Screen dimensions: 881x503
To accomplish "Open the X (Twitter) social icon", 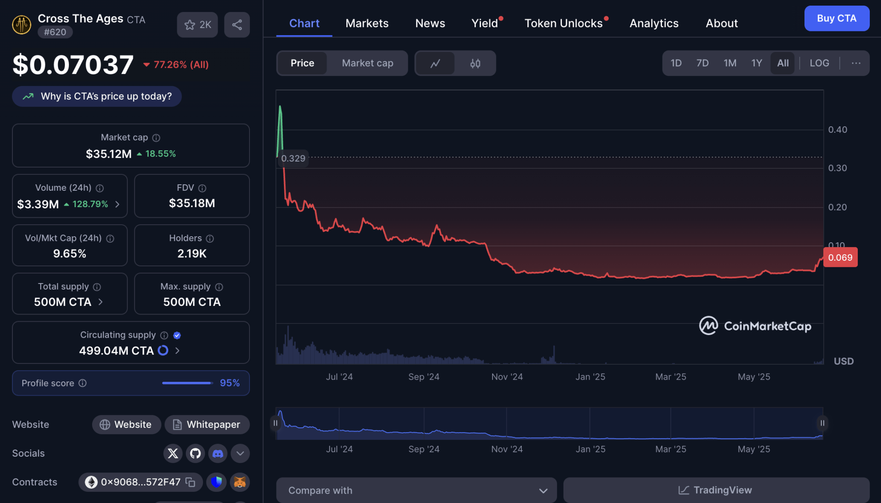I will click(x=173, y=453).
